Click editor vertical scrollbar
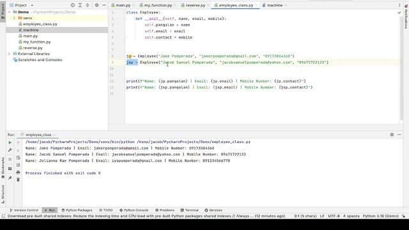This screenshot has height=230, width=409. click(x=401, y=68)
